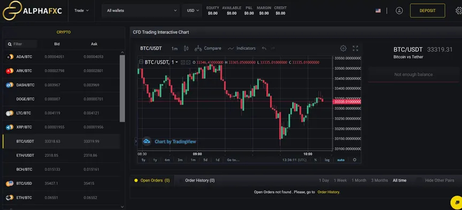Screen dimensions: 462x210
Task: Open the language flag selector
Action: tap(378, 11)
